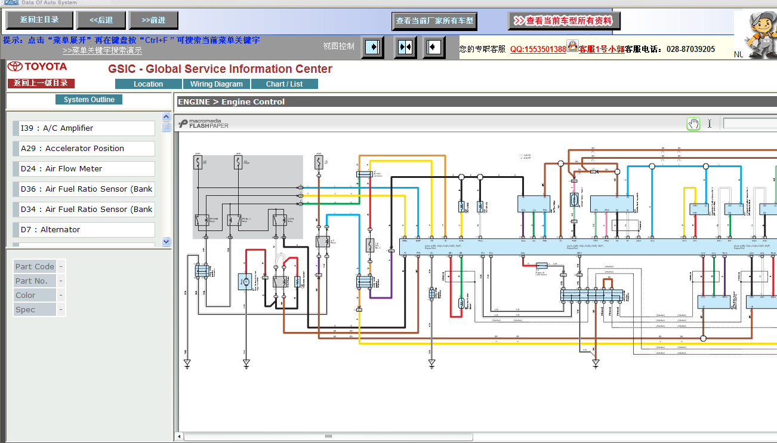Screen dimensions: 777x443
Task: Click the diagram horizontal scrollbar left arrow
Action: (178, 436)
